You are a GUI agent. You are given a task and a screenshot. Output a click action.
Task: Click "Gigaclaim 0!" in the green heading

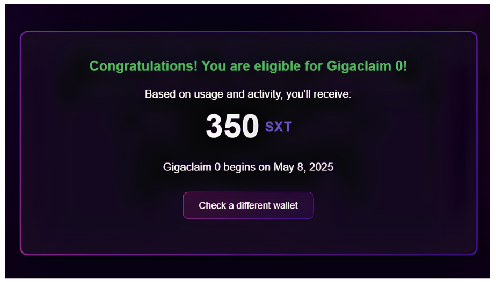pyautogui.click(x=366, y=66)
